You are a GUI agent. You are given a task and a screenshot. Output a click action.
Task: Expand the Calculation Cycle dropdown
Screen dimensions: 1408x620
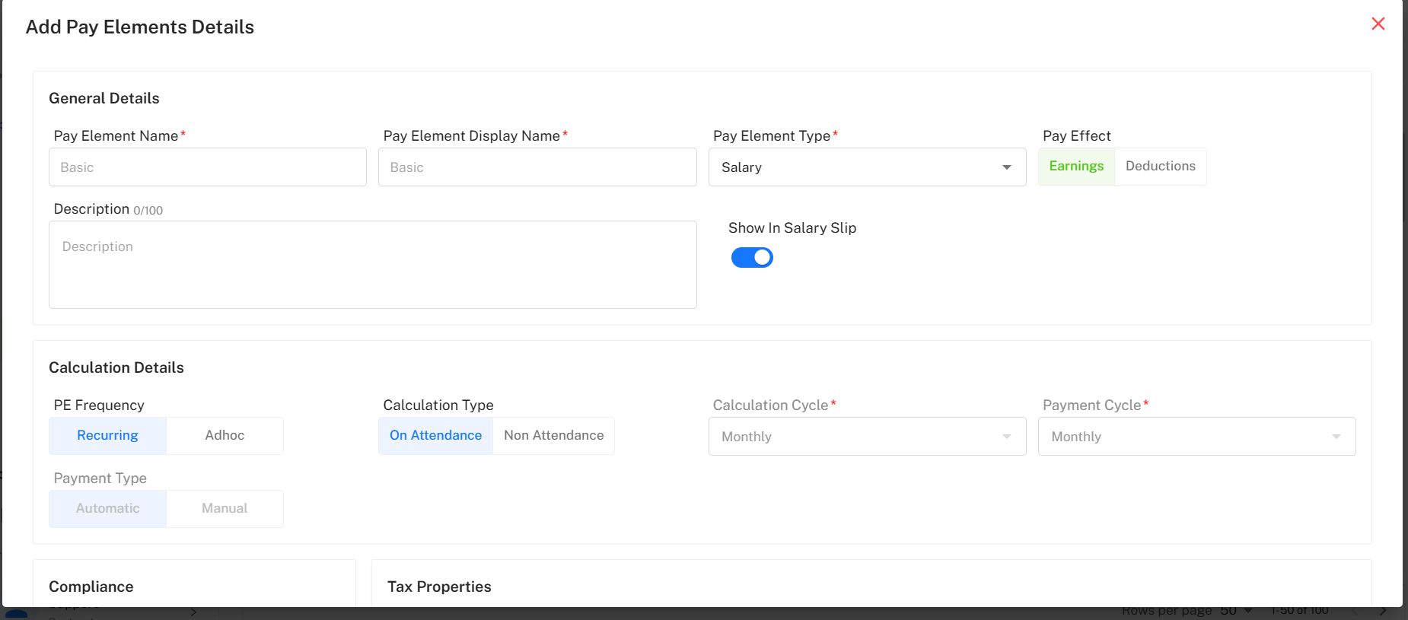click(866, 437)
